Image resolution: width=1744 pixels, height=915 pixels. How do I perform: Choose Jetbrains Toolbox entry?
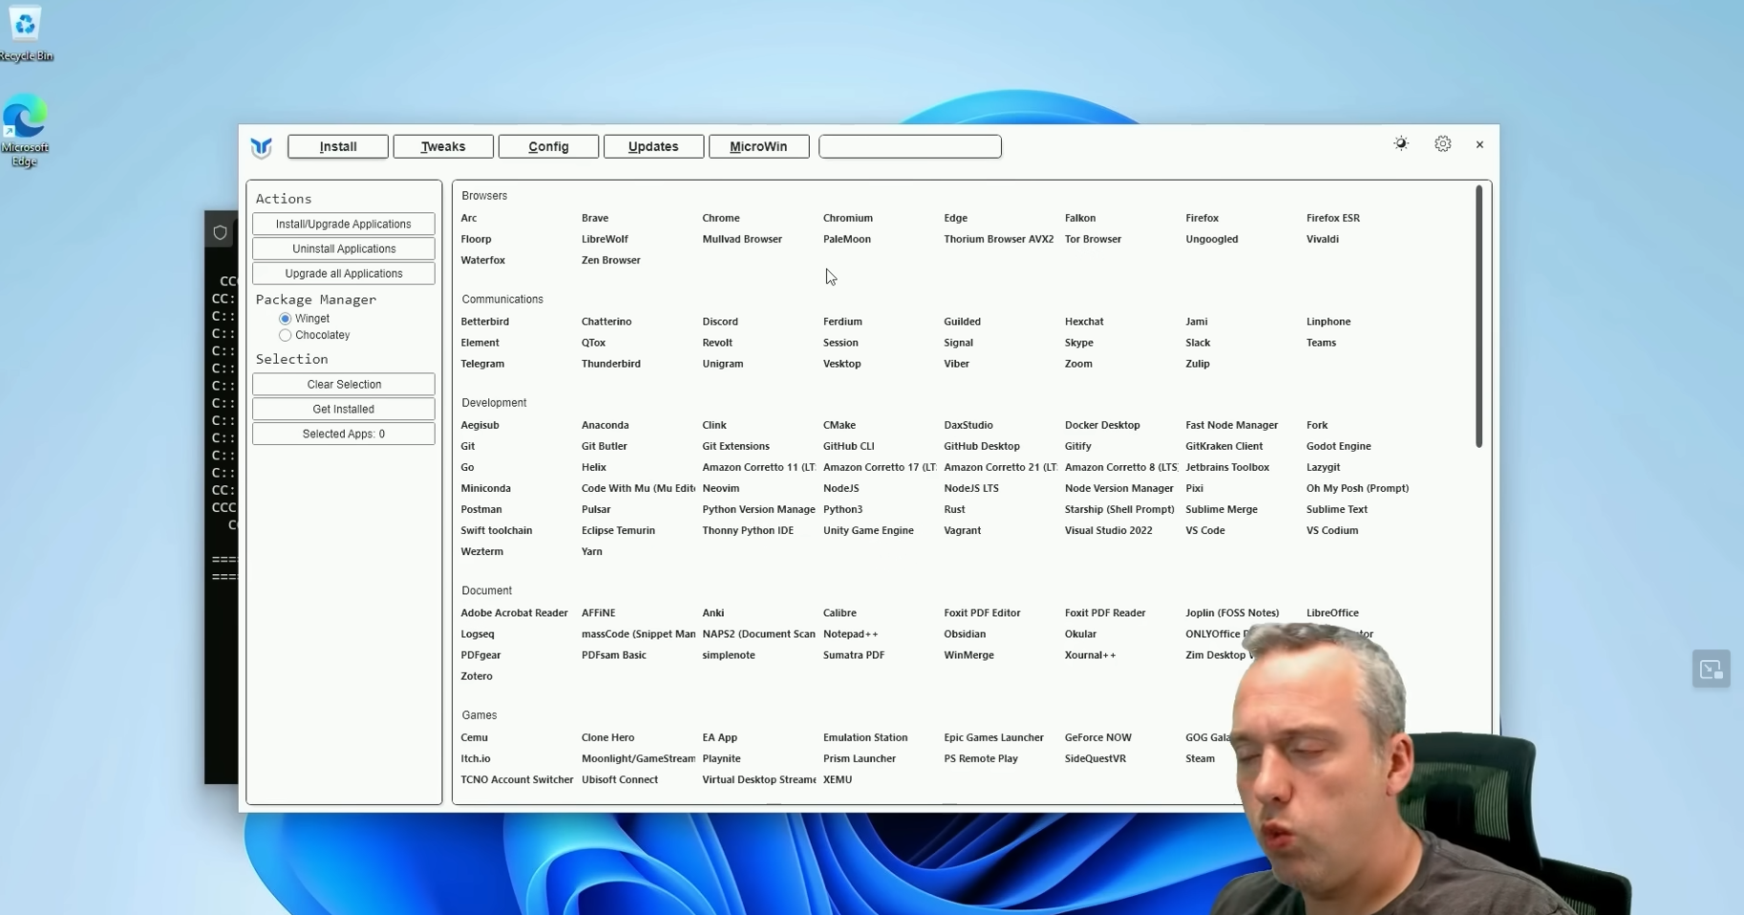(1227, 467)
